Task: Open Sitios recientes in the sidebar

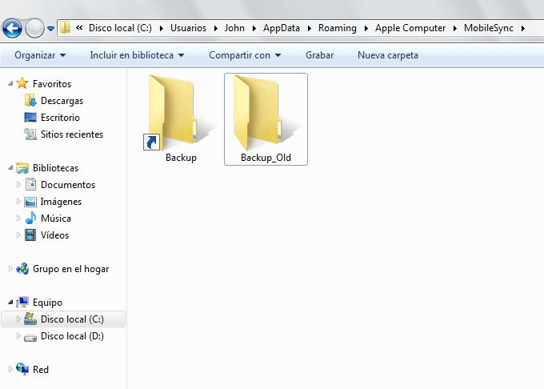Action: [71, 134]
